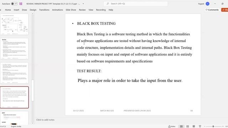The image size is (228, 128).
Task: Open the Draw ribbon tab
Action: (x=25, y=10)
